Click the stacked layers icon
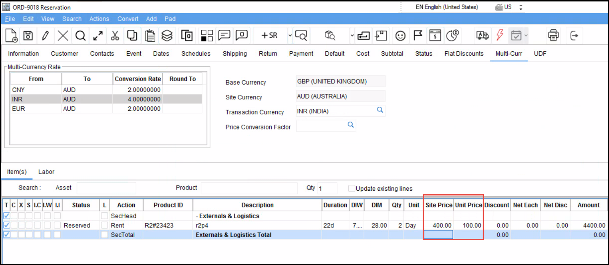This screenshot has height=265, width=609. click(x=167, y=36)
